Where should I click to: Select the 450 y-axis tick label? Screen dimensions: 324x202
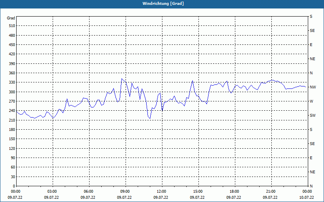coord(12,45)
